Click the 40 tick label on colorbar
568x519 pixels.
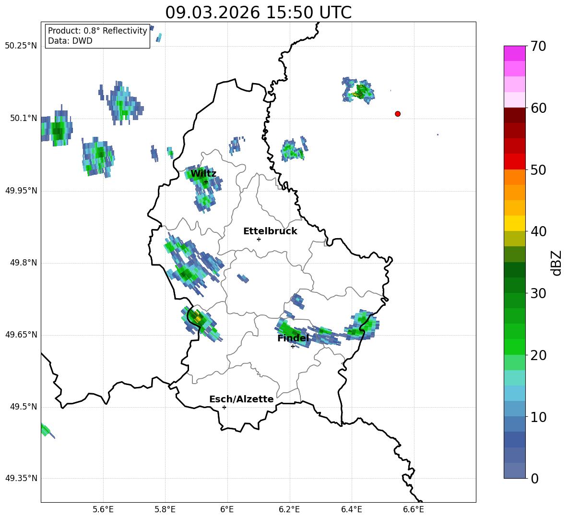538,231
